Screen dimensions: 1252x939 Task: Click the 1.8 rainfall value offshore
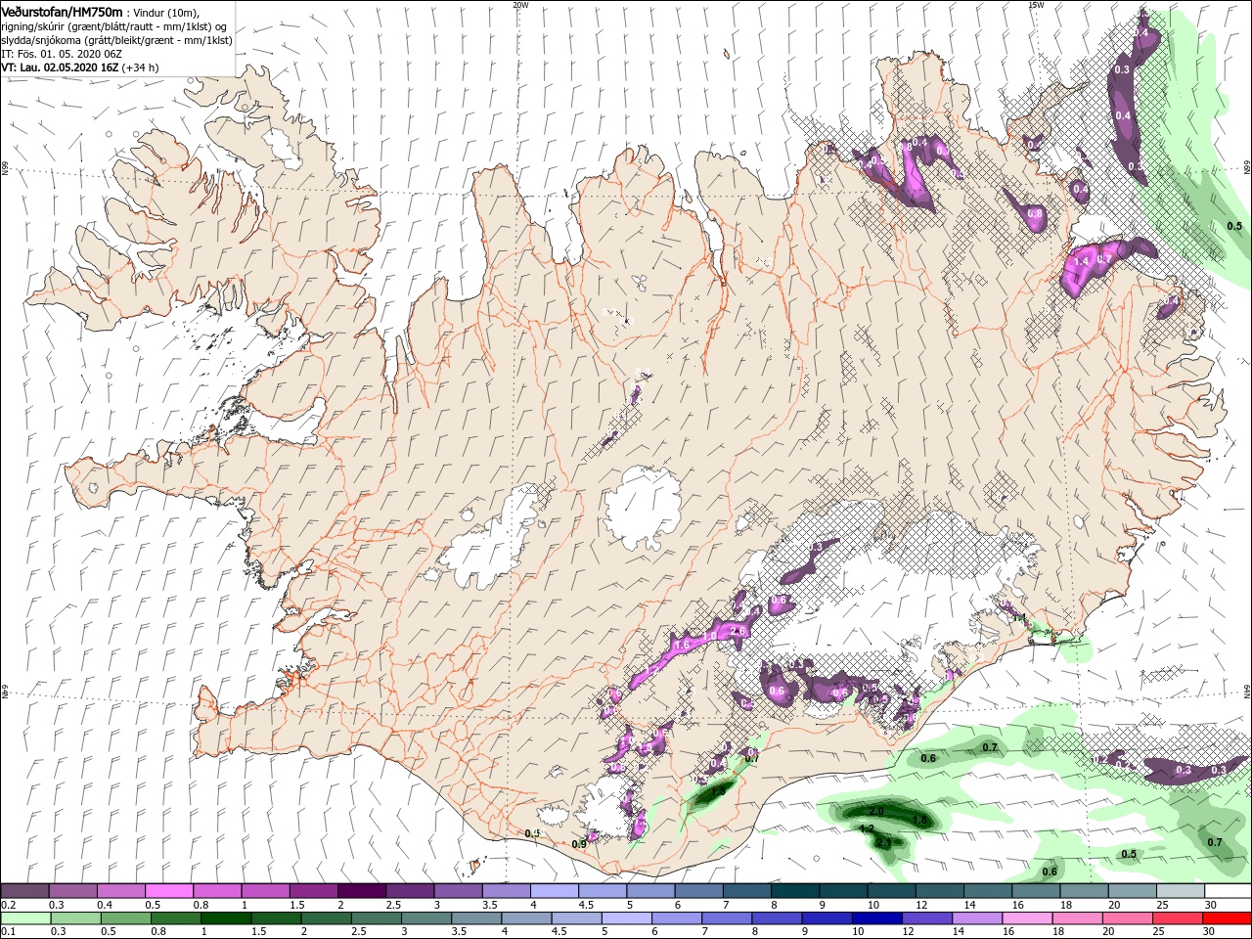(x=919, y=820)
